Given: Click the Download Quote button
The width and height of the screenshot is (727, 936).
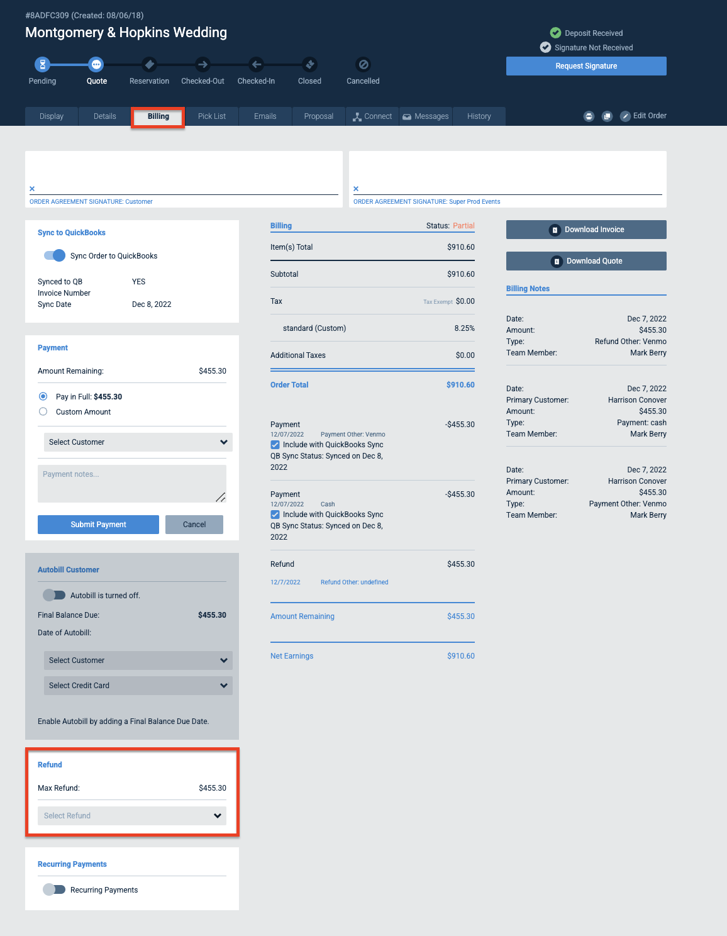Looking at the screenshot, I should 586,261.
